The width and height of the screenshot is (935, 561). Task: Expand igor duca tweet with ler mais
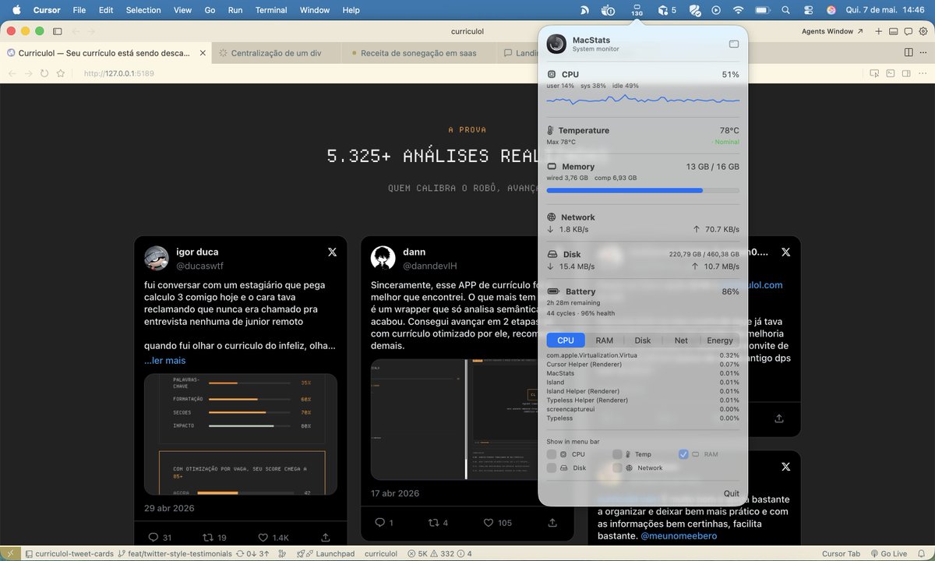[x=164, y=361]
